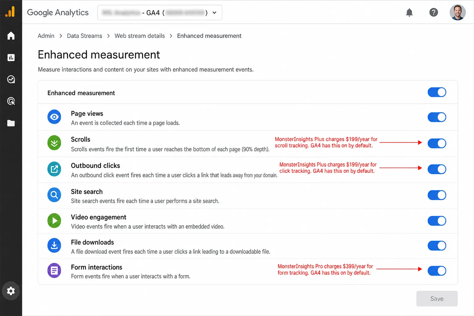The height and width of the screenshot is (316, 474).
Task: Open the user profile avatar
Action: click(x=458, y=12)
